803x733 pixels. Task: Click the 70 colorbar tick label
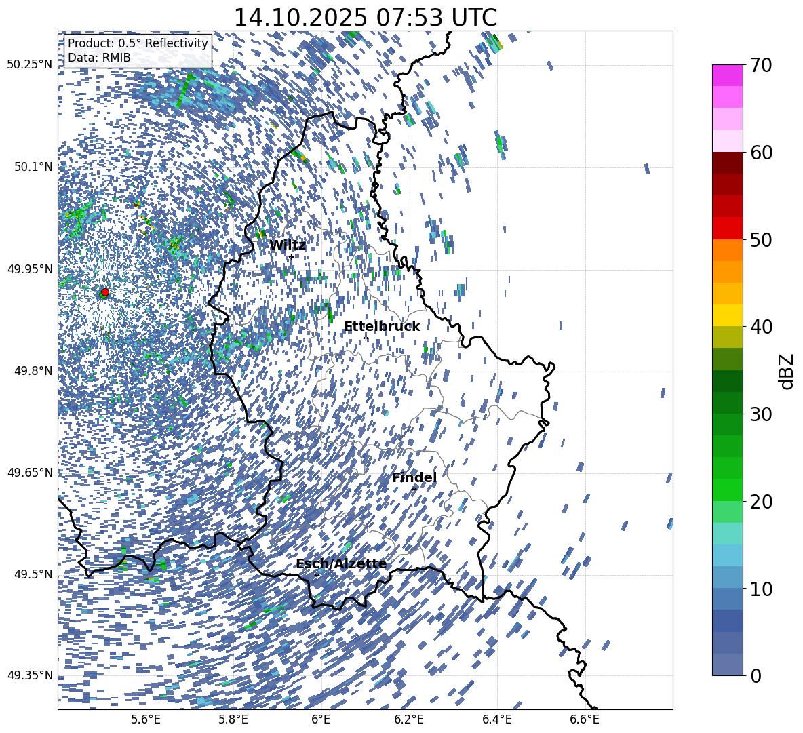(x=761, y=66)
